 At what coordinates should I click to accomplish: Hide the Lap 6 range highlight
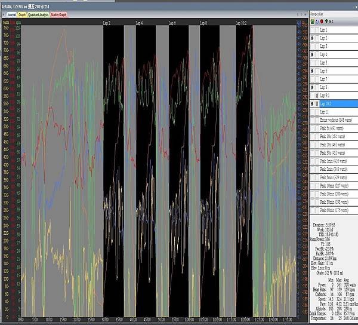(x=312, y=71)
